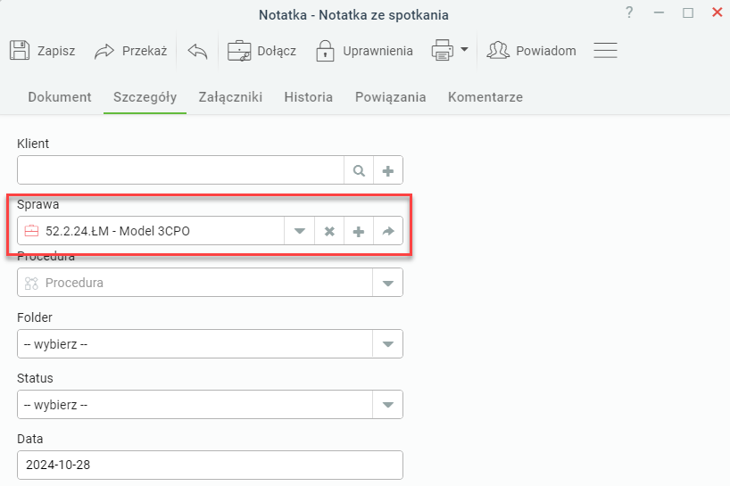Add a new Klient with plus icon
The height and width of the screenshot is (486, 730).
coord(388,170)
